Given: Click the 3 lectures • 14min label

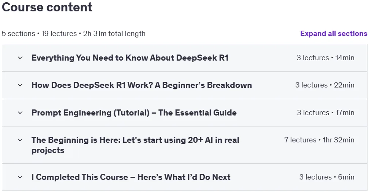Looking at the screenshot, I should (x=325, y=58).
